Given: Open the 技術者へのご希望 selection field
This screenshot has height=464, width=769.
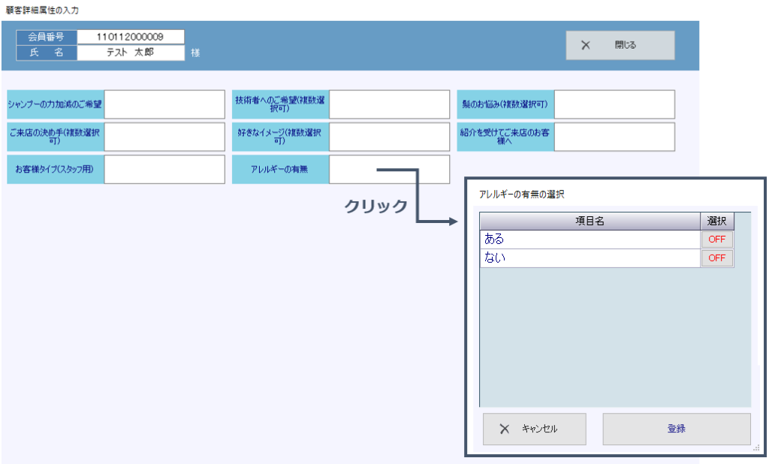Looking at the screenshot, I should tap(389, 104).
